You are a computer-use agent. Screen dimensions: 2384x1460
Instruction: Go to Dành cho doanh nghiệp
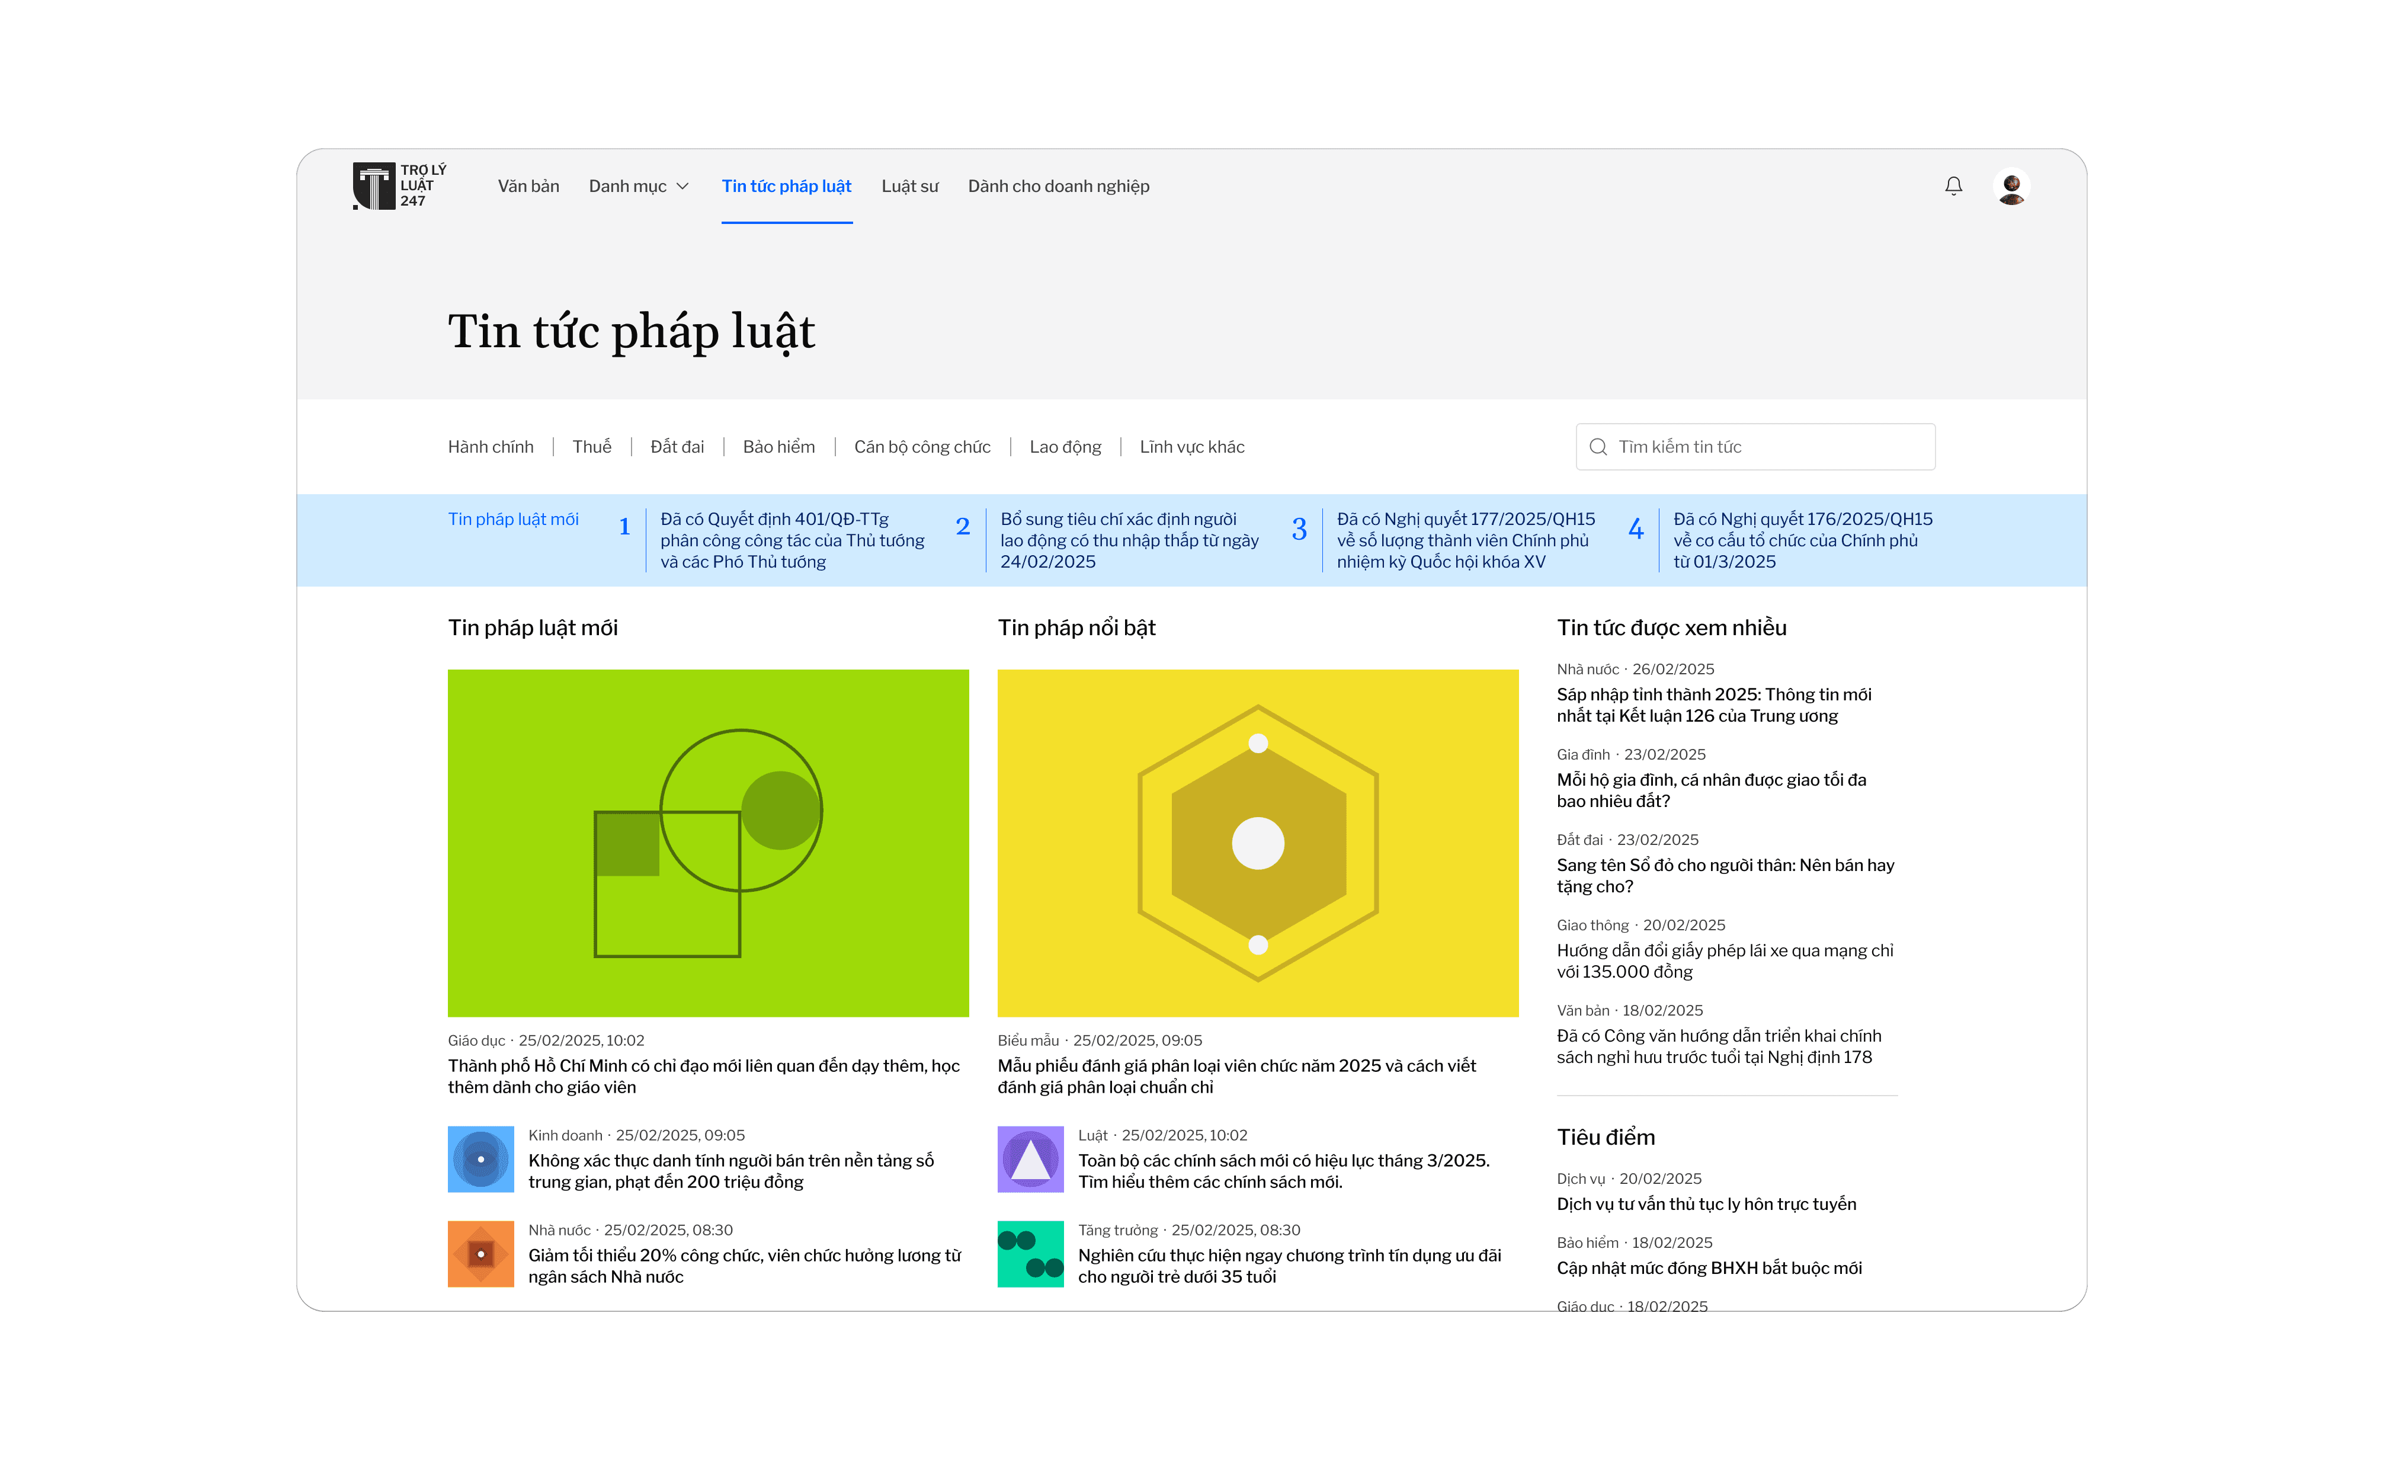coord(1059,186)
